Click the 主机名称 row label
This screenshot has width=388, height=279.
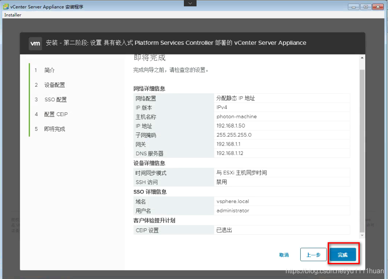(x=146, y=117)
